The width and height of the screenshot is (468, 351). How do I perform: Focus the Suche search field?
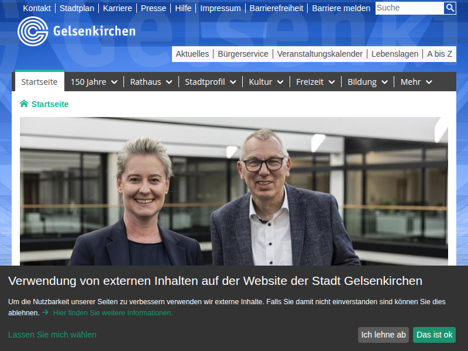click(x=409, y=8)
